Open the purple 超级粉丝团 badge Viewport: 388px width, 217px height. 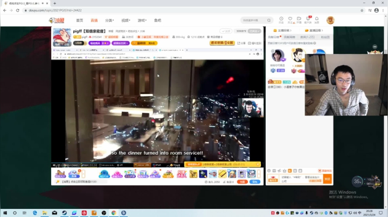(x=121, y=43)
